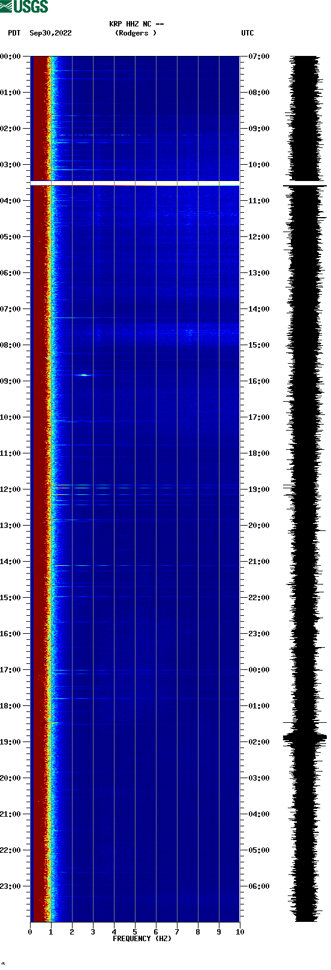Click the (Rodgers ) station name
331x970 pixels.
point(136,33)
